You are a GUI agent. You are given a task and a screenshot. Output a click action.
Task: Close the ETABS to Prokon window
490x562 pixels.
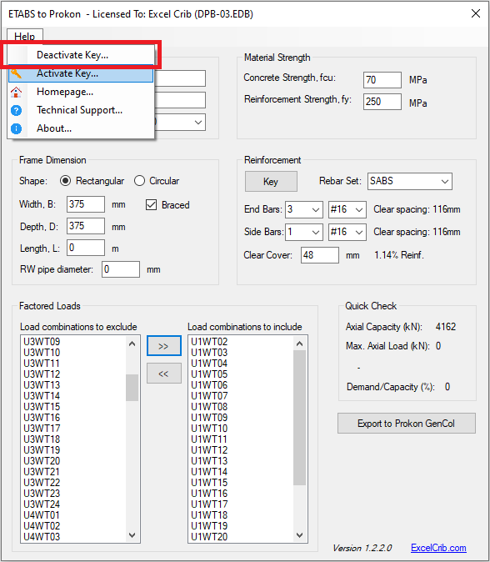476,13
